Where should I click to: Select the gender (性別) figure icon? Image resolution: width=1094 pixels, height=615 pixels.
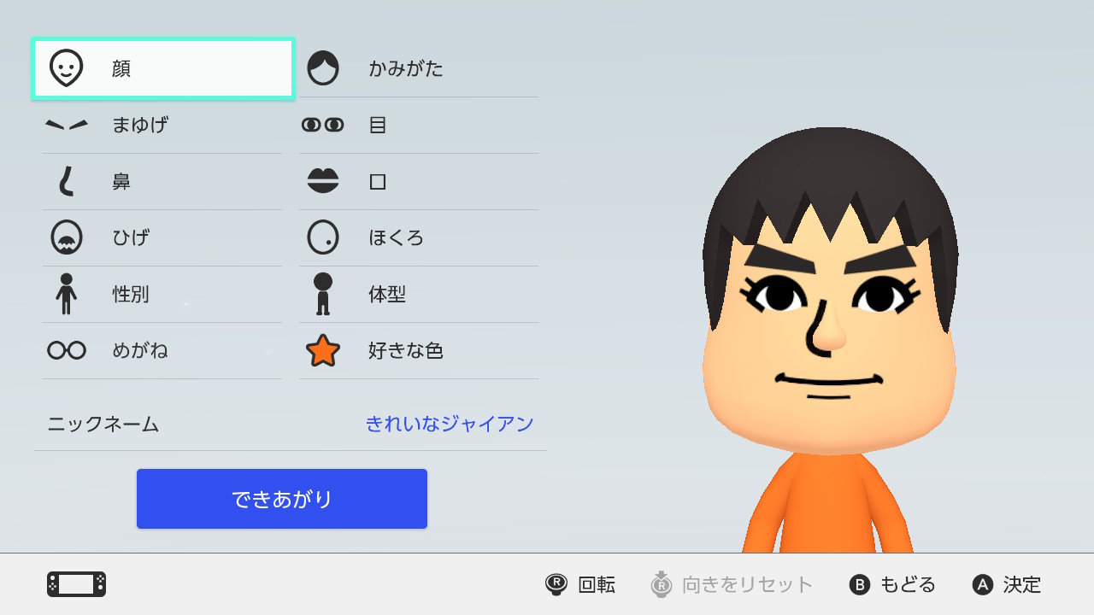(x=67, y=294)
